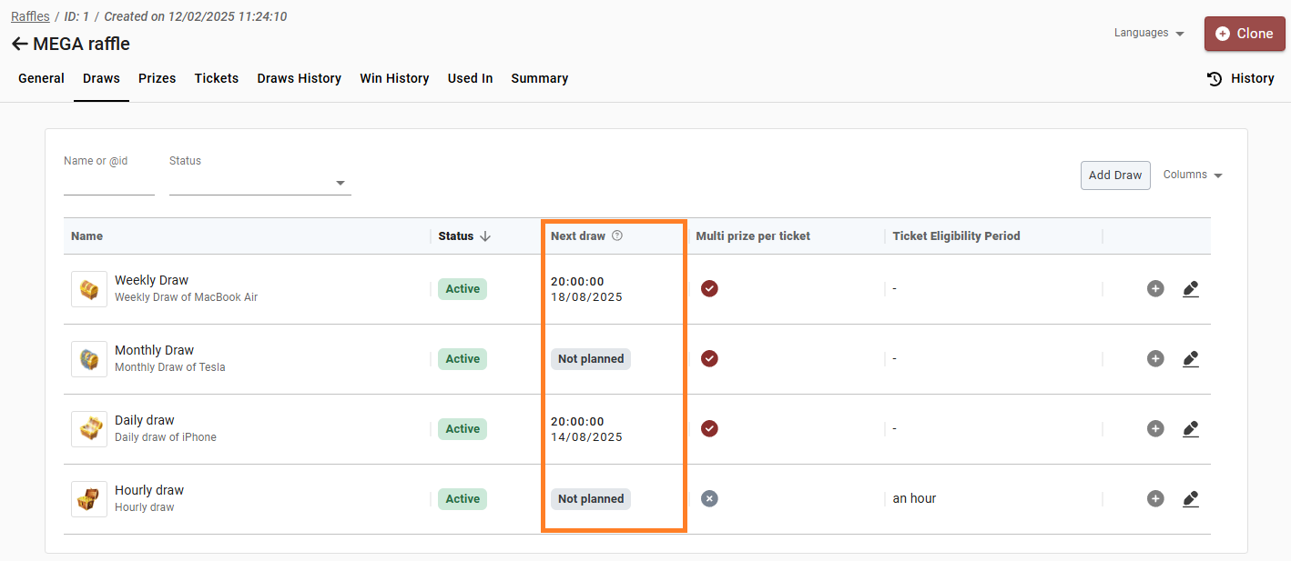Expand the Columns dropdown

pos(1193,175)
